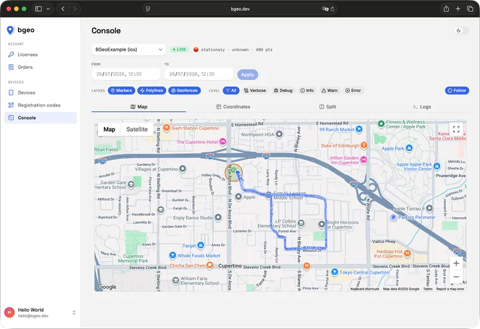Toggle the Markers layer

(x=121, y=91)
